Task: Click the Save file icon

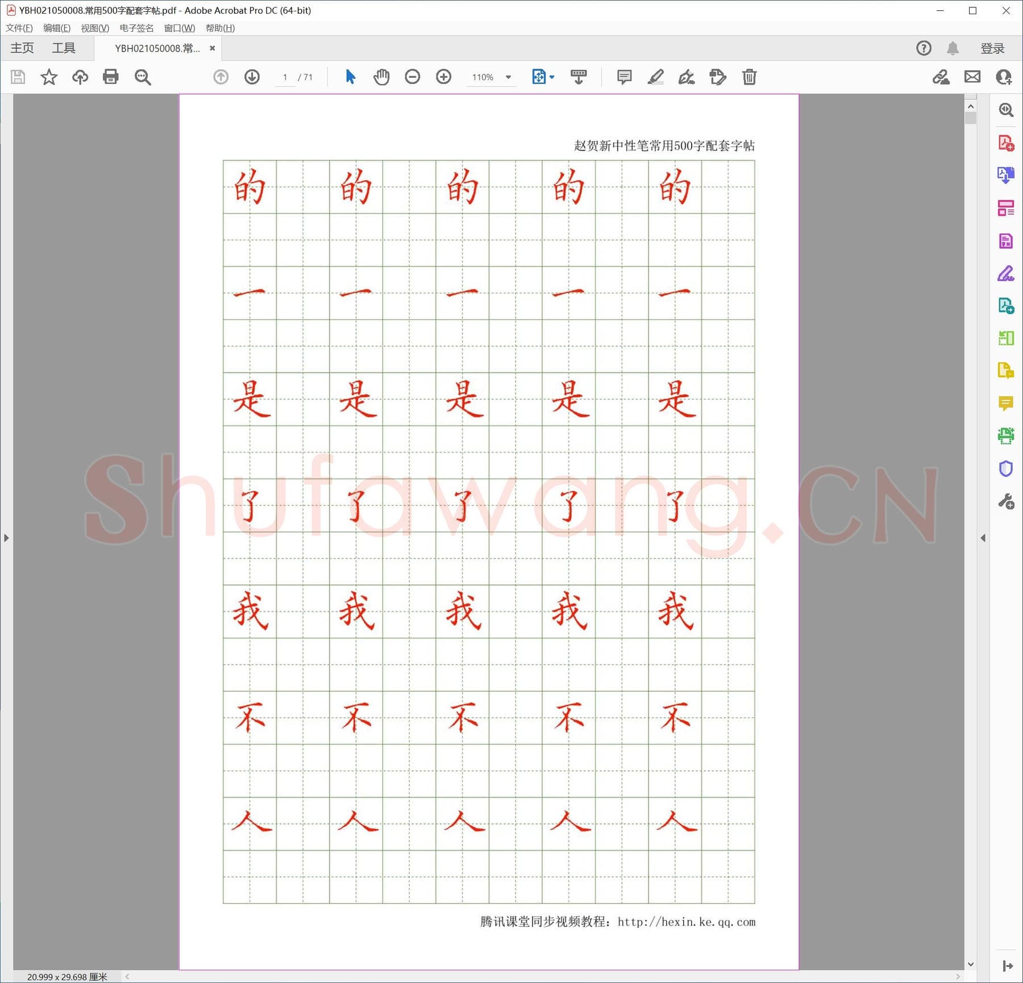Action: pos(18,77)
